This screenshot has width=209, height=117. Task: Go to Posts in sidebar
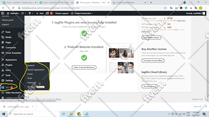coord(8,32)
